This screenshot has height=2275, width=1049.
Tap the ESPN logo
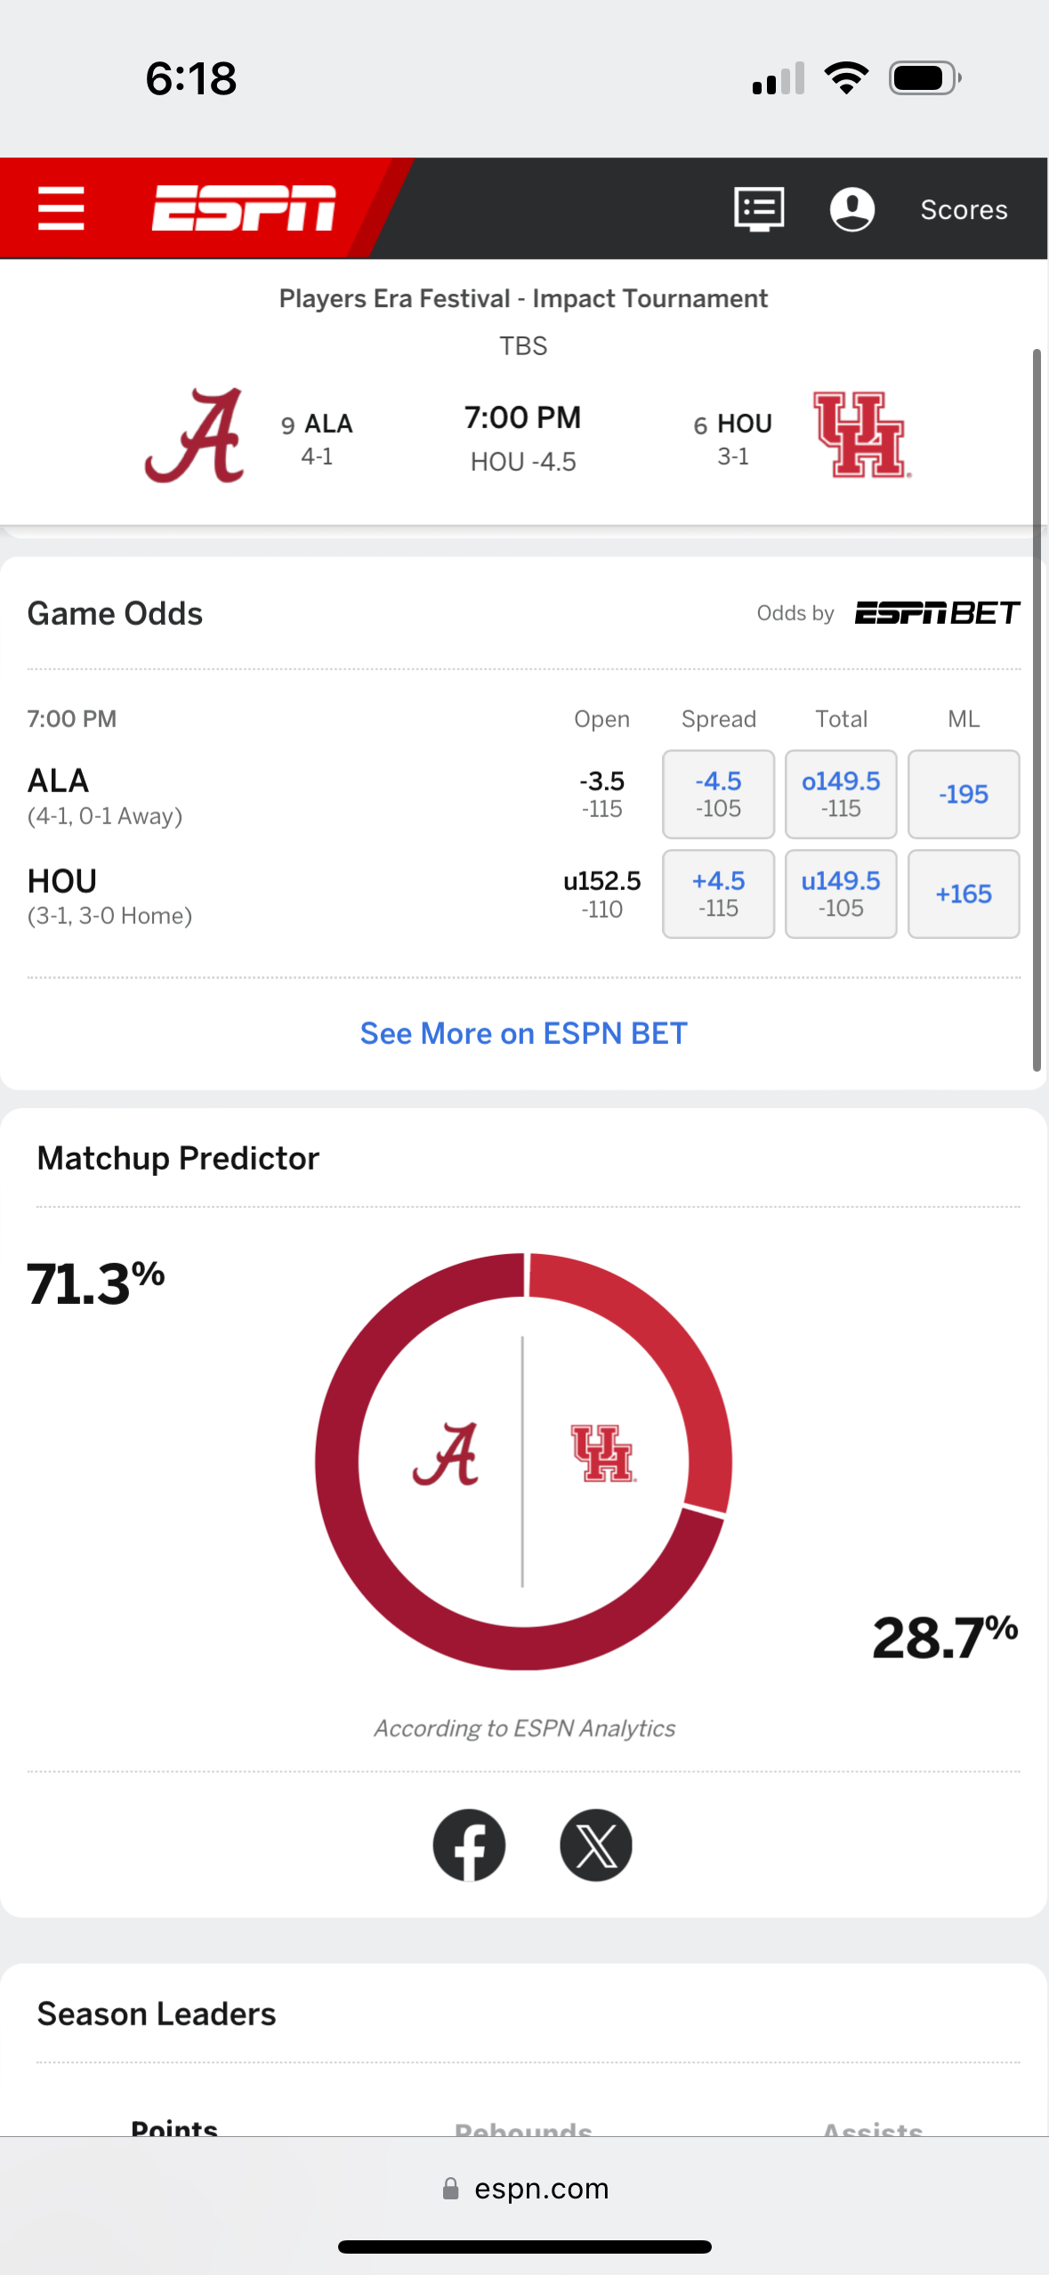(244, 208)
